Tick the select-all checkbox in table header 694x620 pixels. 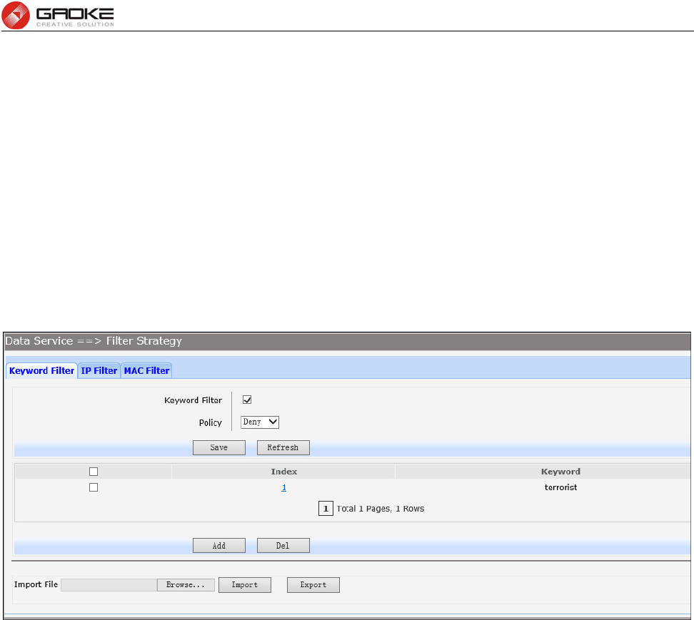click(x=94, y=472)
